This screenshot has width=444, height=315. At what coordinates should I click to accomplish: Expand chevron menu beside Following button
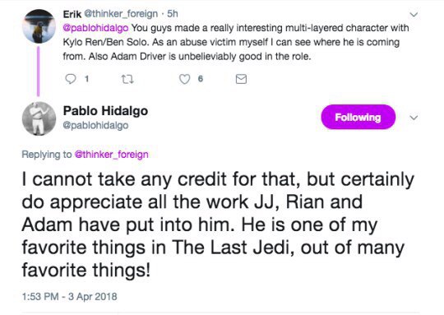tap(414, 118)
